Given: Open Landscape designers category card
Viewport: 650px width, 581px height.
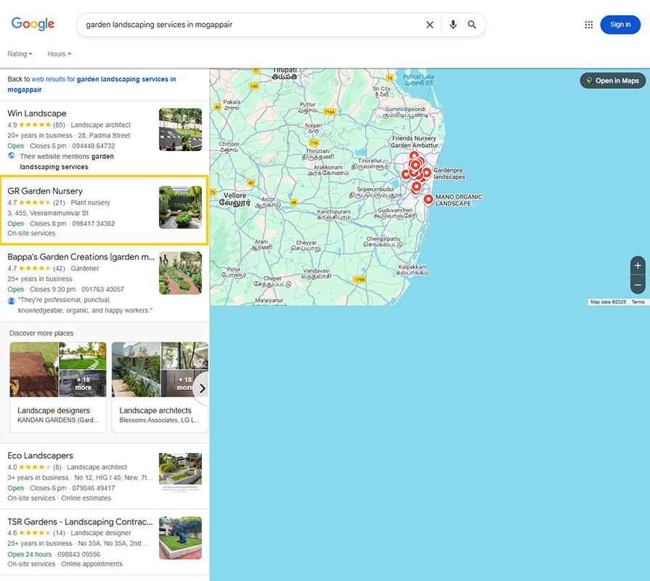Looking at the screenshot, I should [57, 389].
